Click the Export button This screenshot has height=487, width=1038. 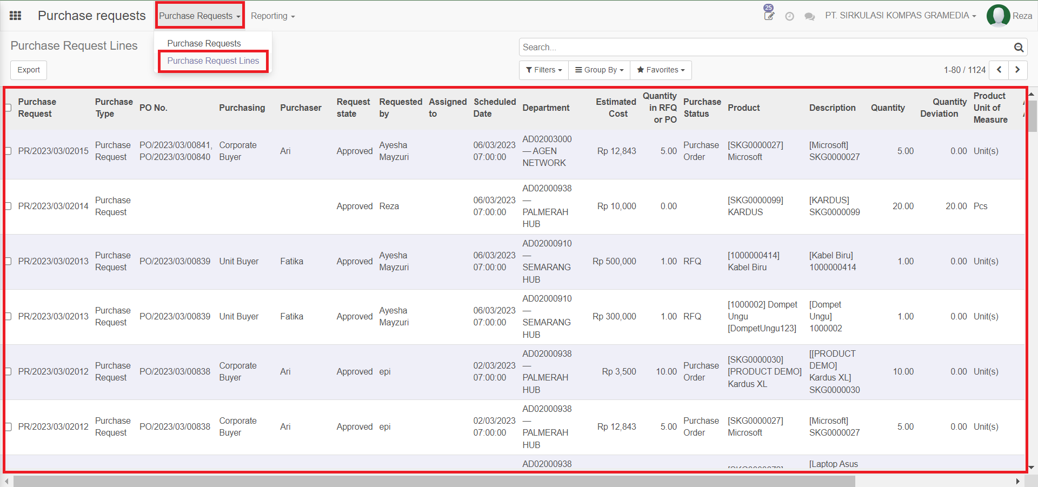tap(29, 70)
